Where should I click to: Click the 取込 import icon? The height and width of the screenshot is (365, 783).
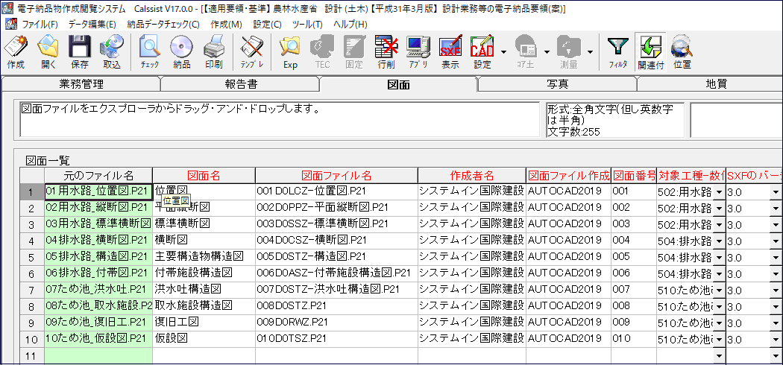click(112, 52)
